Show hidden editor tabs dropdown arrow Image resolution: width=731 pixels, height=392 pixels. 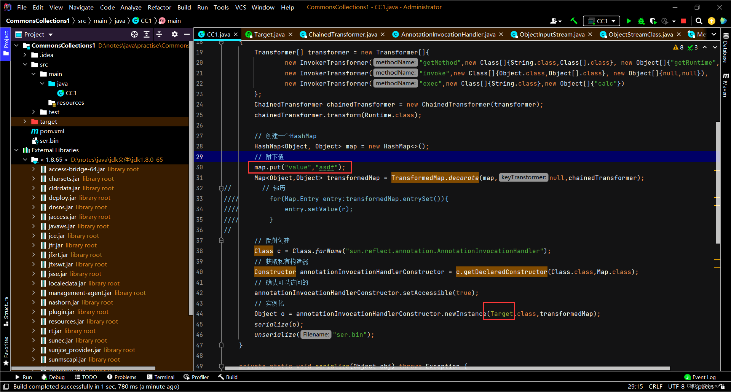pyautogui.click(x=714, y=34)
